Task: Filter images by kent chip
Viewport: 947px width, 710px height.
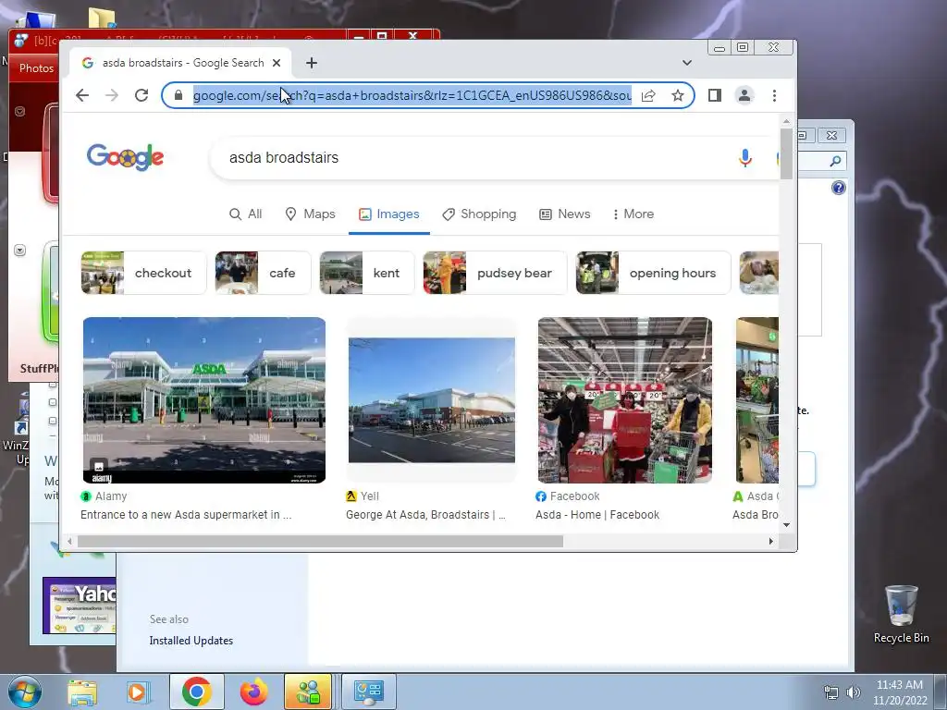Action: tap(366, 273)
